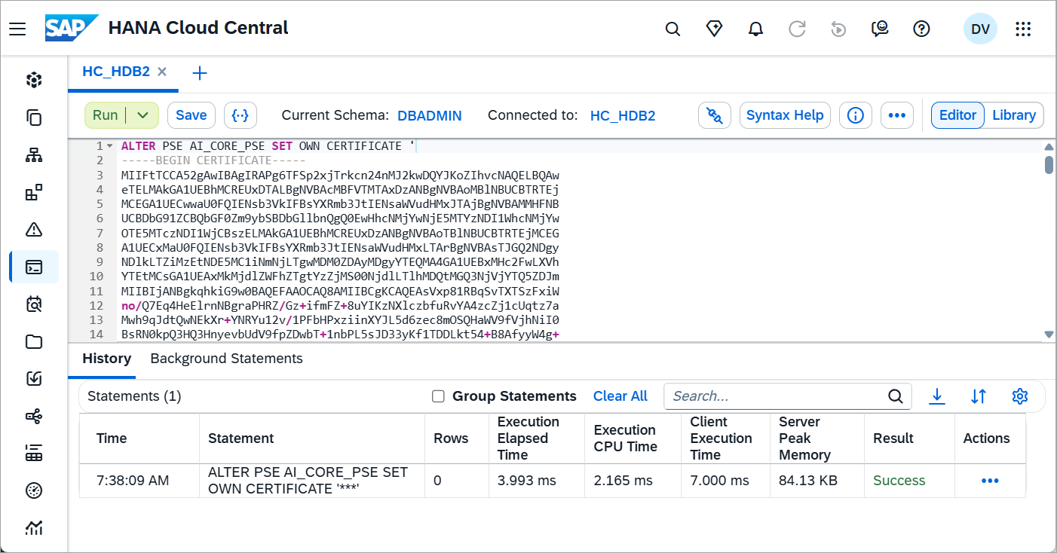Click the DBADMIN schema link
The width and height of the screenshot is (1057, 553).
click(x=430, y=115)
